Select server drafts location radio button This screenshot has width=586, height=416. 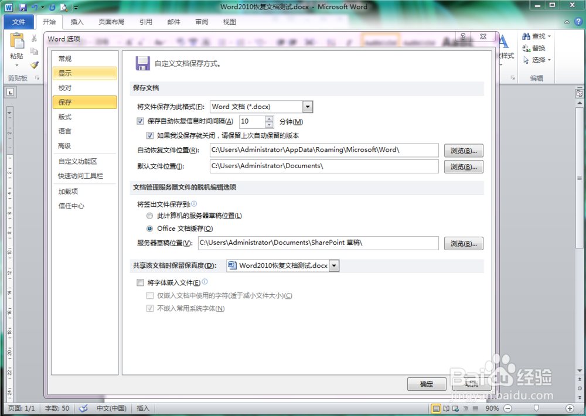tap(149, 216)
